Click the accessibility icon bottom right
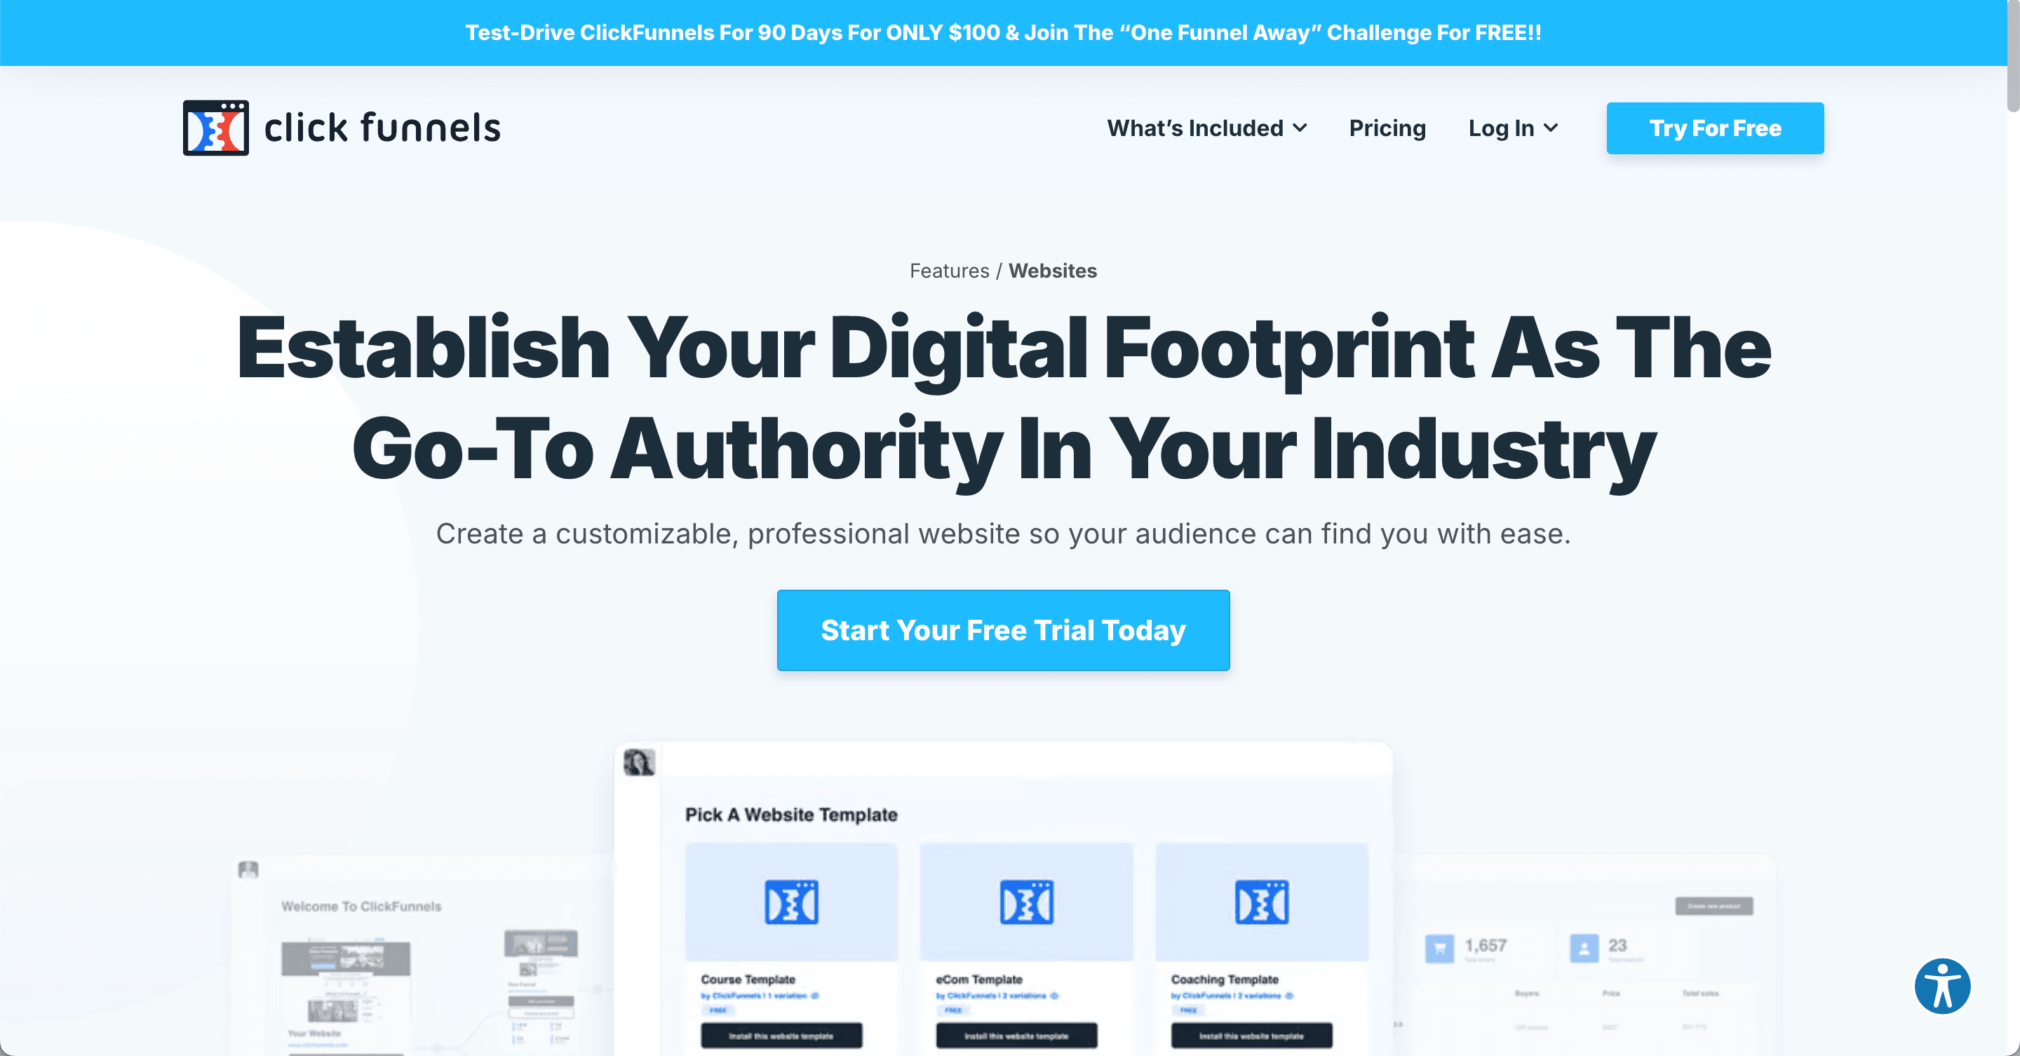The width and height of the screenshot is (2020, 1056). click(1944, 985)
